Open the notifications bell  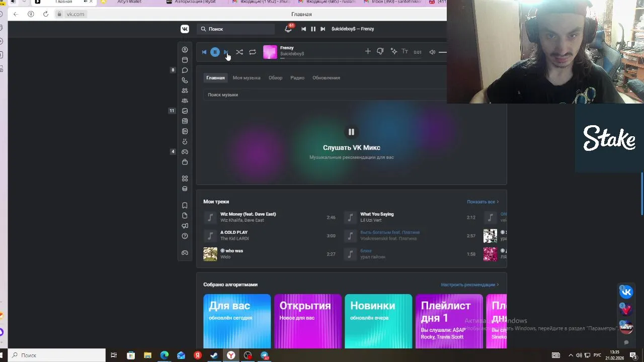[288, 29]
